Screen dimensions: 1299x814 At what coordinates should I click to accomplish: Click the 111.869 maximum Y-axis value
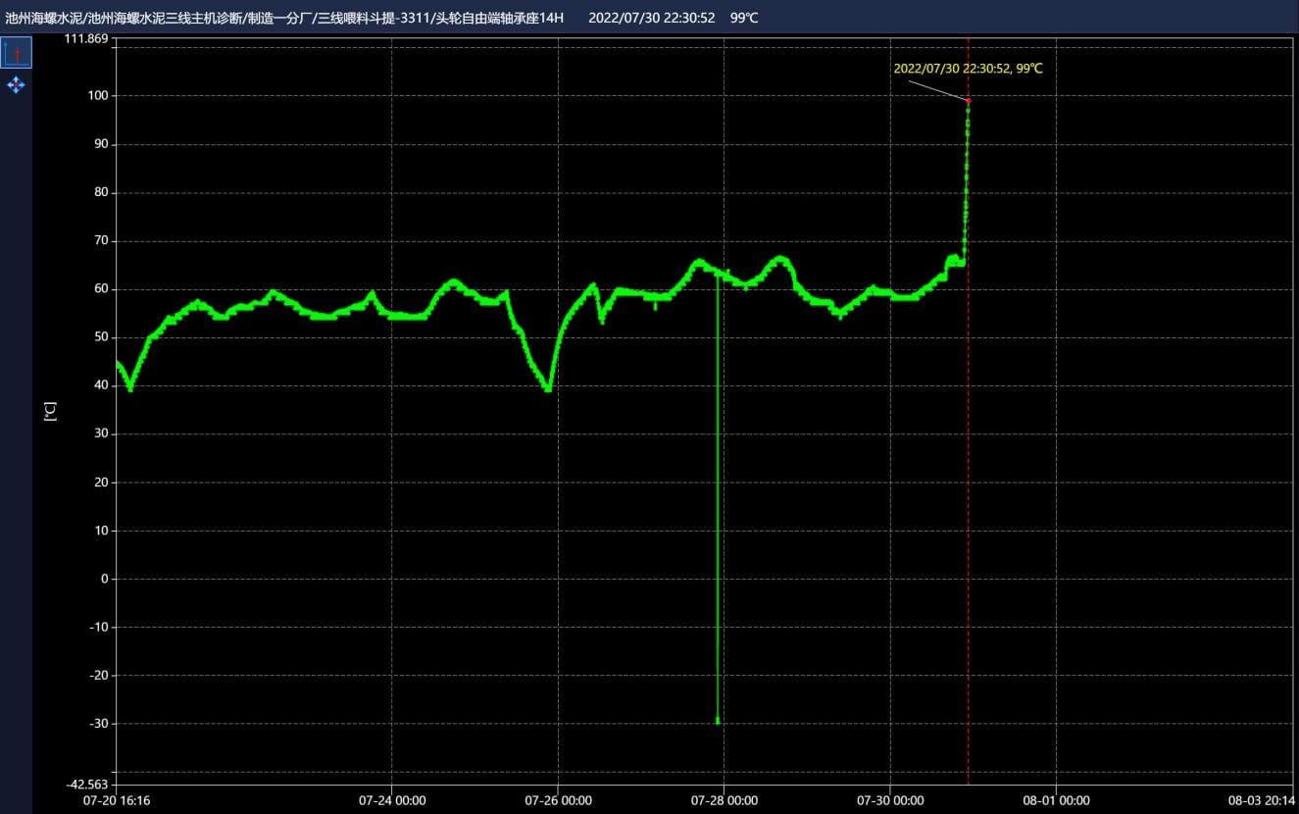coord(85,39)
